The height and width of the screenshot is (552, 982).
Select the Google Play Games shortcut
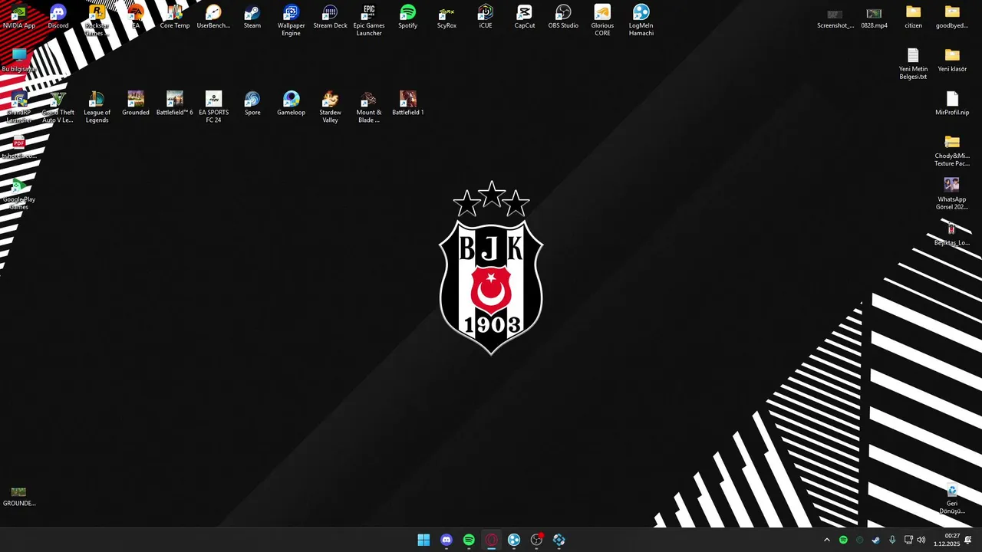pos(19,194)
